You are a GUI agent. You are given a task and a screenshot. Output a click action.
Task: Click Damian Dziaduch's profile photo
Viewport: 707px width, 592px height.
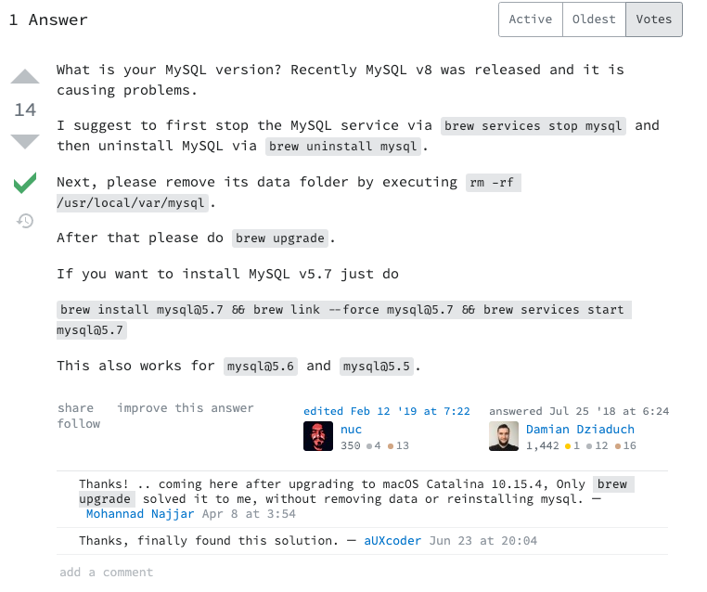(504, 436)
